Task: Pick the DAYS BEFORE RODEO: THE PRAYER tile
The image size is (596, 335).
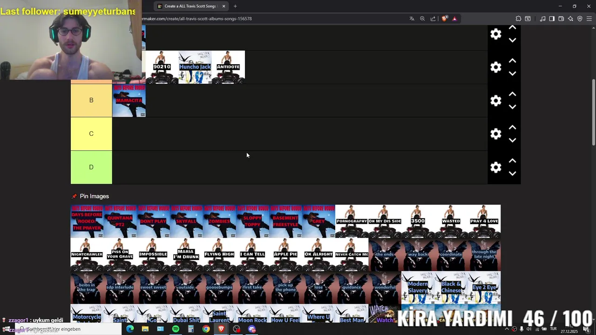Action: [87, 221]
